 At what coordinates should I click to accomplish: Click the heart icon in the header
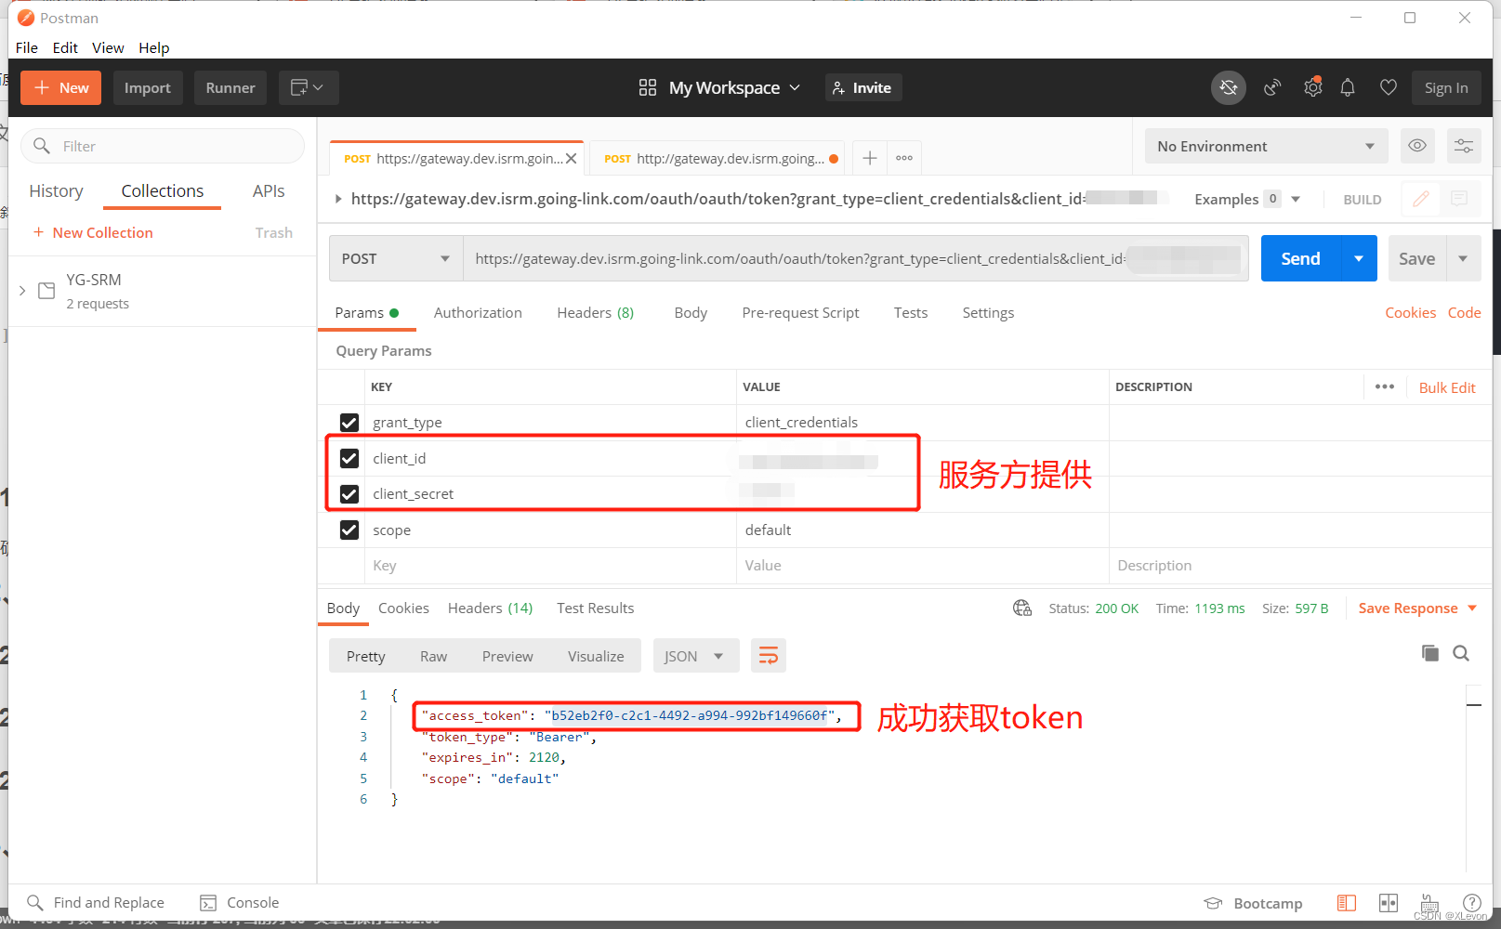pos(1389,87)
